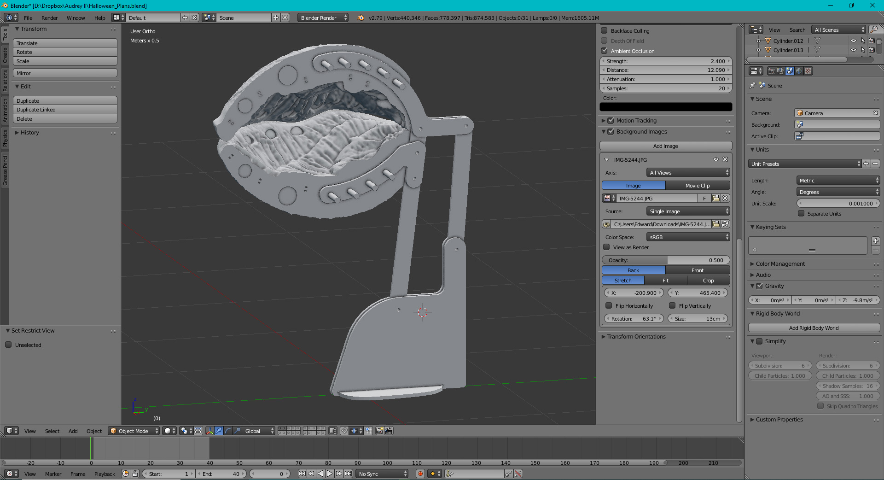Screen dimensions: 884x480
Task: Open the All Views axis dropdown
Action: (688, 173)
